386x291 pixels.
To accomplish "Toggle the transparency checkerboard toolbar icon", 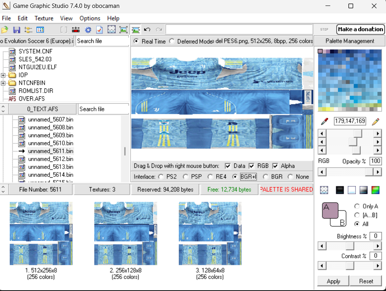I will (112, 30).
